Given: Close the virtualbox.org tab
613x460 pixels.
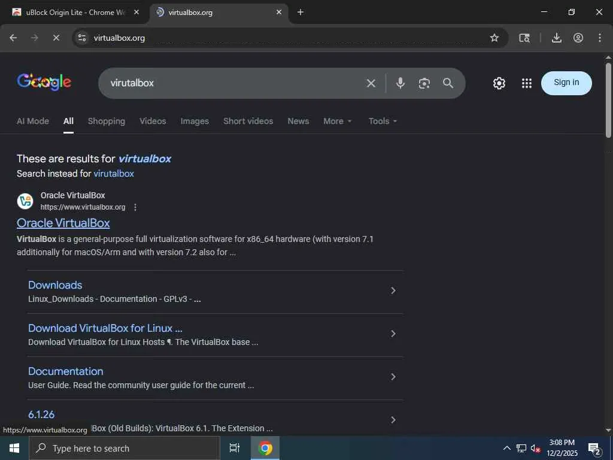Looking at the screenshot, I should [279, 12].
